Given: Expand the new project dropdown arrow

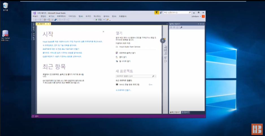Looking at the screenshot, I should (x=47, y=20).
